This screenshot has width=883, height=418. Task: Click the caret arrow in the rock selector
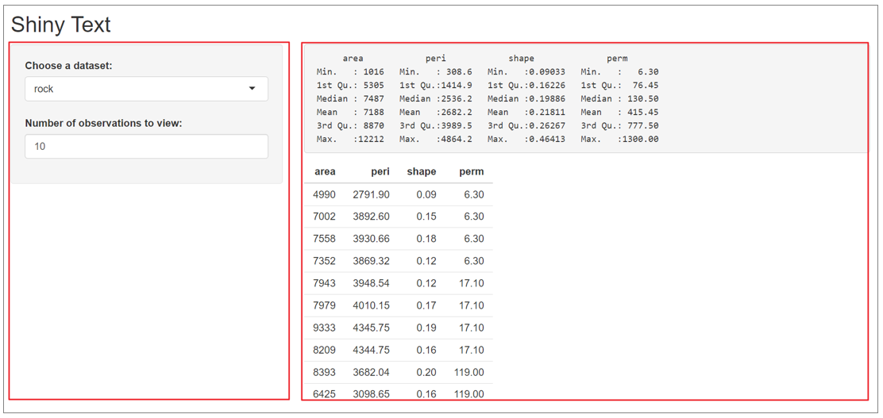point(253,89)
